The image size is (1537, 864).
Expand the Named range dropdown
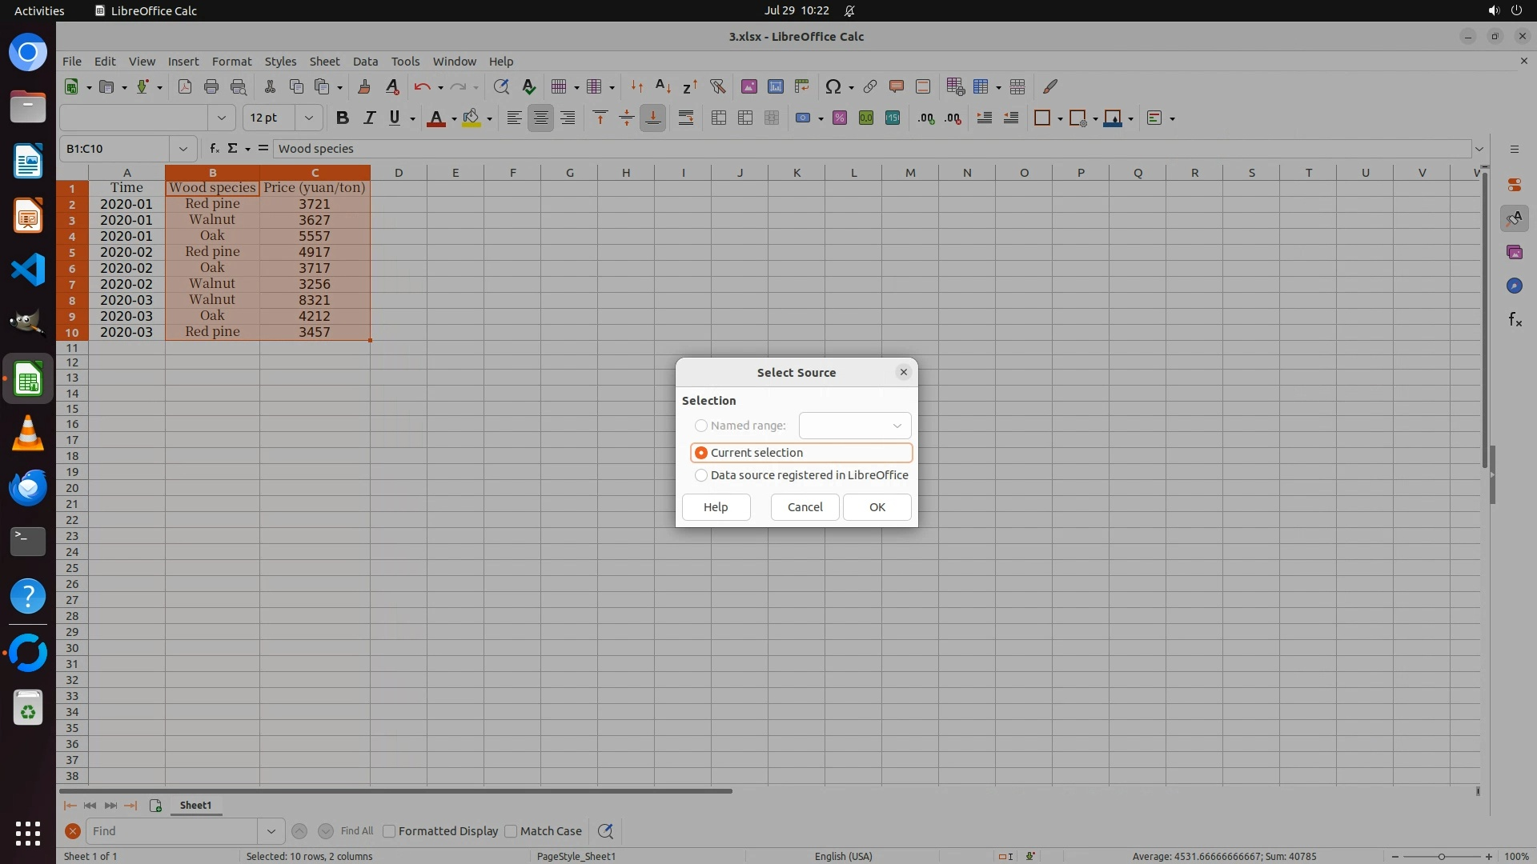(897, 426)
